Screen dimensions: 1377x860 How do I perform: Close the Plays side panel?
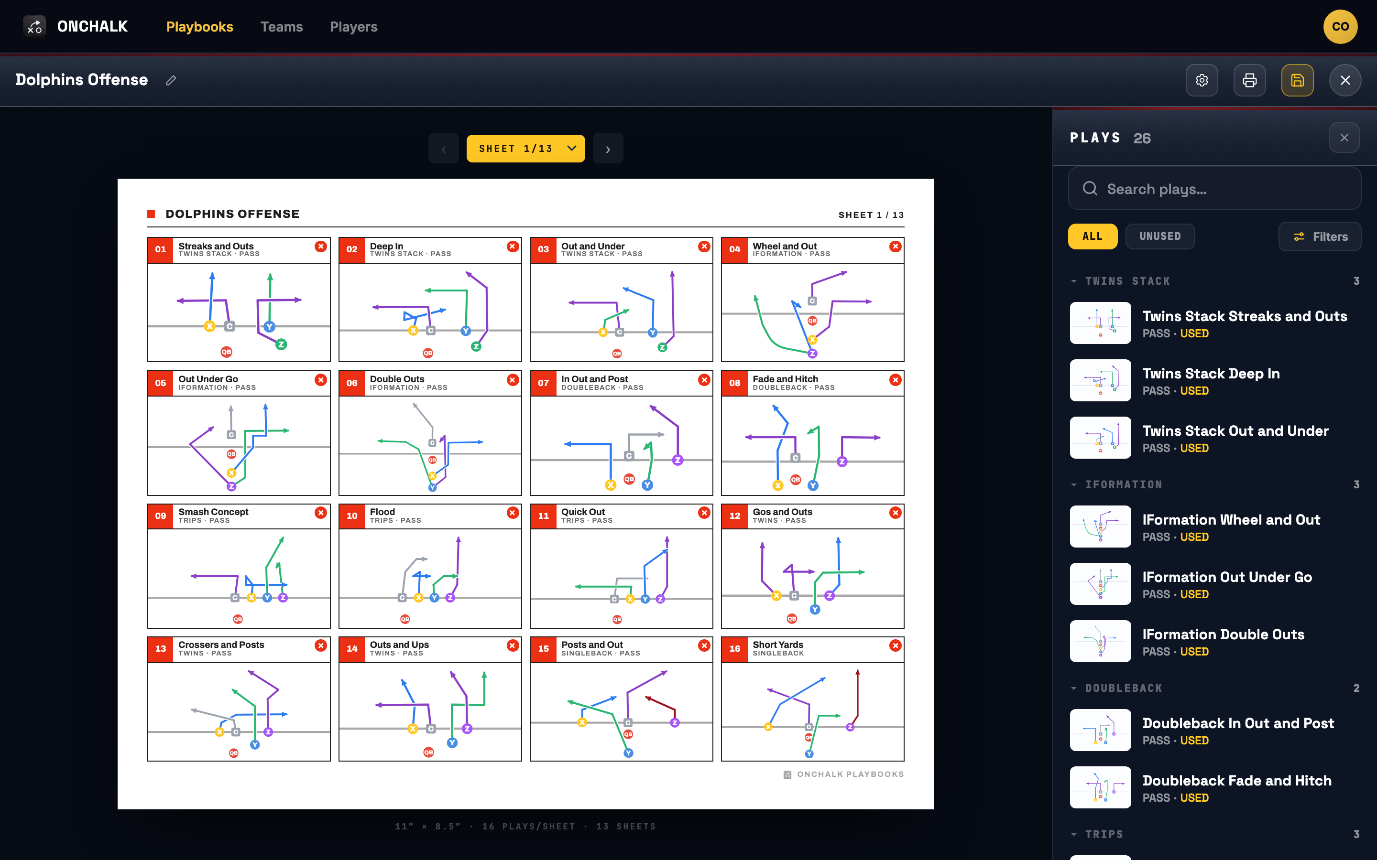(x=1344, y=138)
